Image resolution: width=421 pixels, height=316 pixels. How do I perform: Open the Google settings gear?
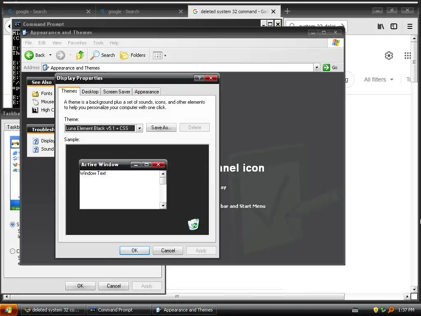[389, 56]
